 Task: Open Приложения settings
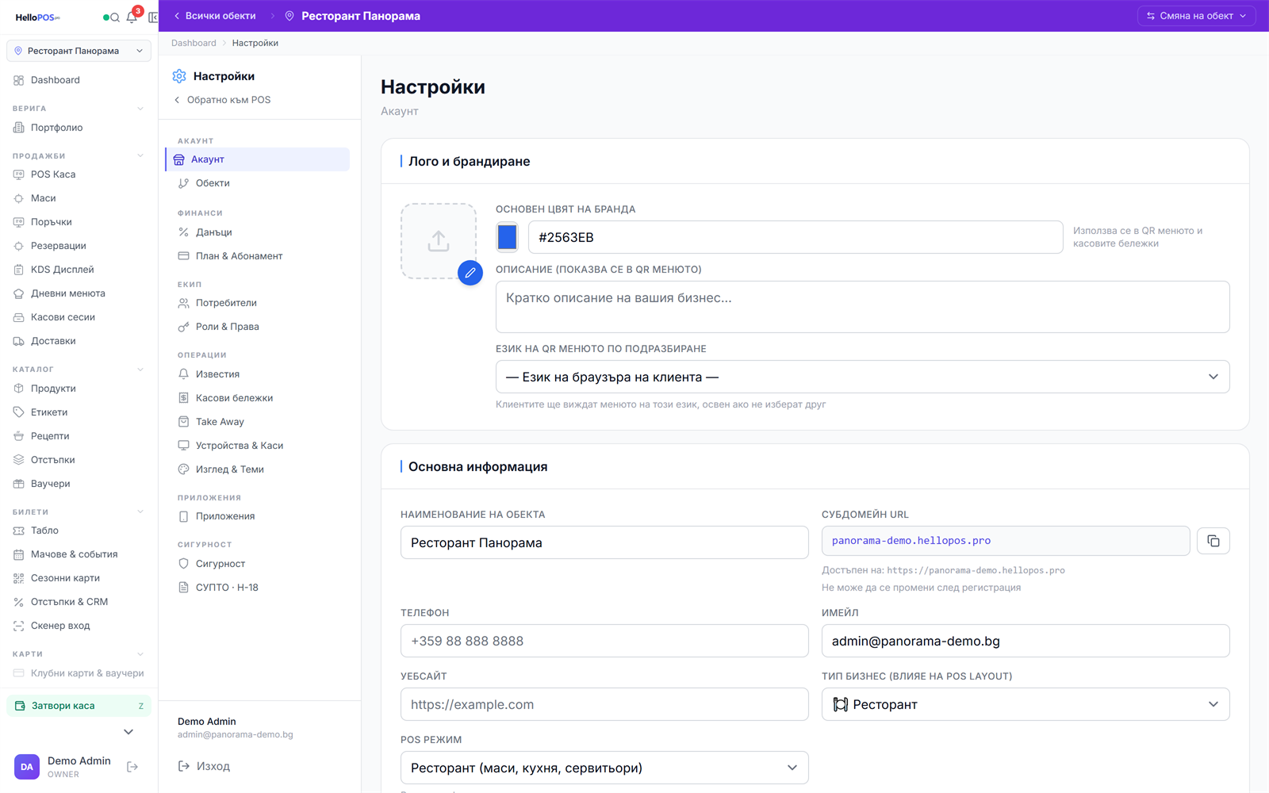coord(257,516)
